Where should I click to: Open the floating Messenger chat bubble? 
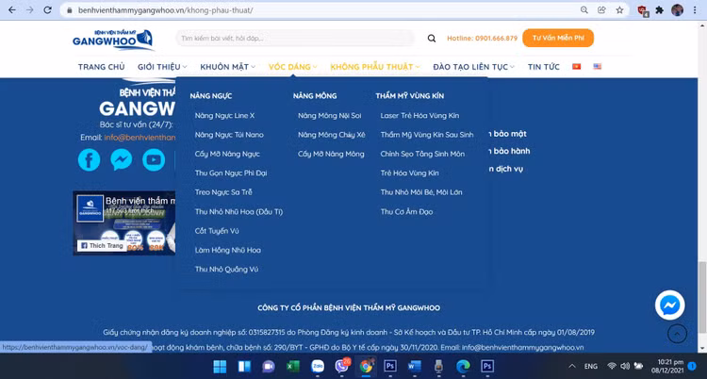(x=670, y=305)
